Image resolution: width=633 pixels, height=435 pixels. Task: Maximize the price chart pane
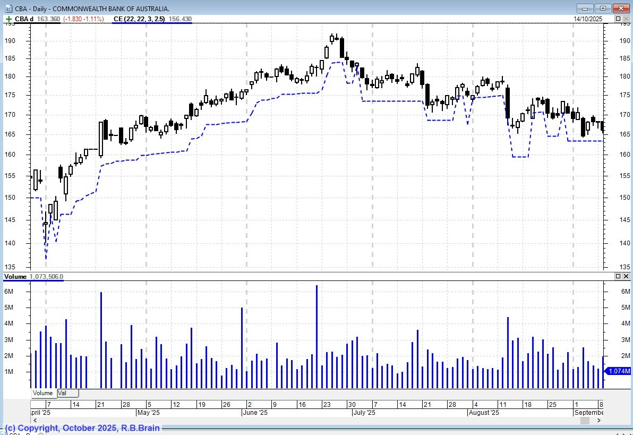point(618,19)
